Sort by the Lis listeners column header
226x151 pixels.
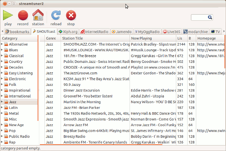(x=182, y=38)
